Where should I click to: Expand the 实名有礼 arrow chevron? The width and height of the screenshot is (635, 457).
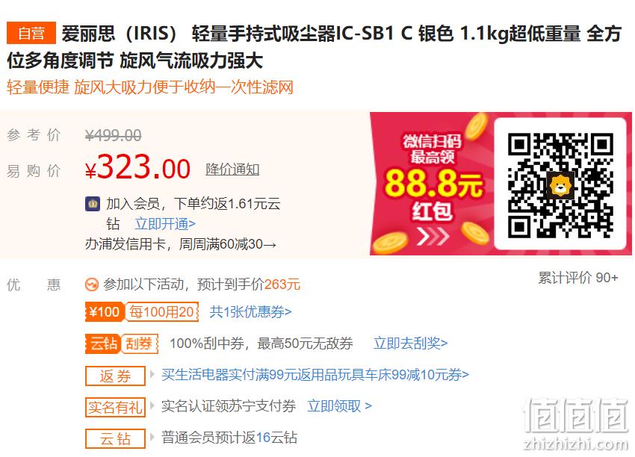tap(152, 405)
